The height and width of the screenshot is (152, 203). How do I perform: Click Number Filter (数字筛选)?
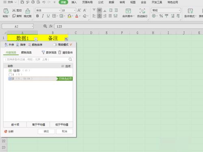[49, 52]
